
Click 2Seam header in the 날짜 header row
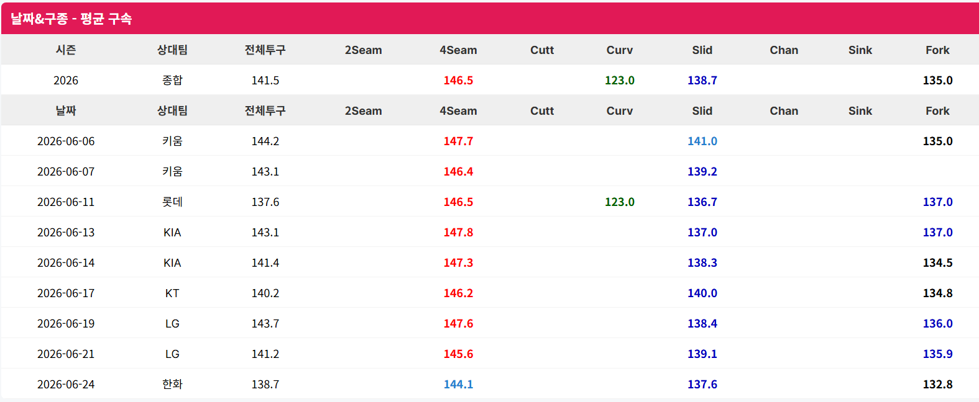point(364,111)
